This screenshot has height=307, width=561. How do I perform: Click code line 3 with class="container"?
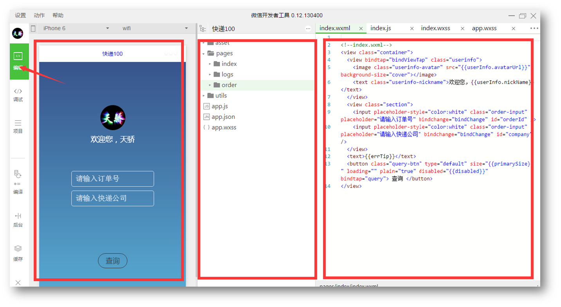pyautogui.click(x=377, y=52)
